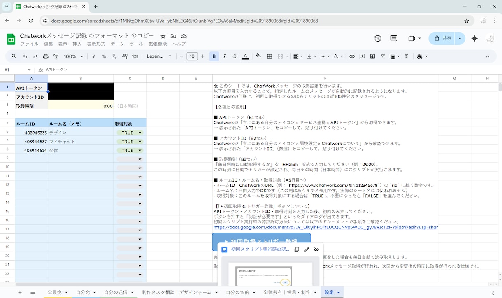Add a new sheet
The height and width of the screenshot is (298, 502).
tap(19, 292)
